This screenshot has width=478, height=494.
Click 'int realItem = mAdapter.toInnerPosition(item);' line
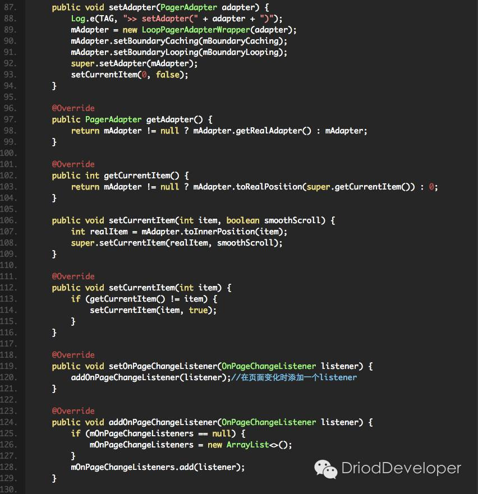click(179, 232)
